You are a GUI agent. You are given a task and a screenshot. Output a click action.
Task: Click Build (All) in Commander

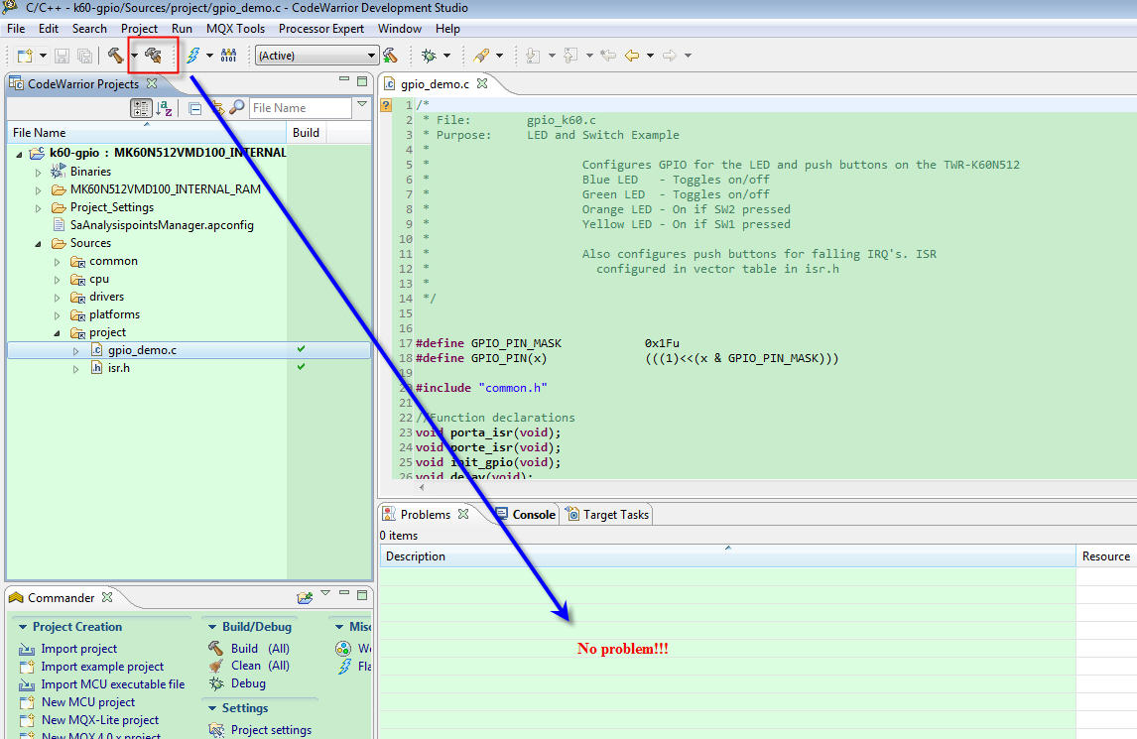tap(260, 649)
